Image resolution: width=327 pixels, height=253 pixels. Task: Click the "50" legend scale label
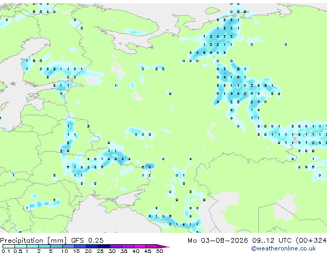159,251
